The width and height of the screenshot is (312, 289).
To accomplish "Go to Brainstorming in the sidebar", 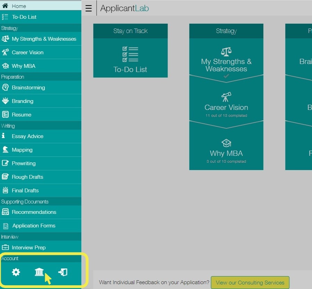I will (28, 88).
